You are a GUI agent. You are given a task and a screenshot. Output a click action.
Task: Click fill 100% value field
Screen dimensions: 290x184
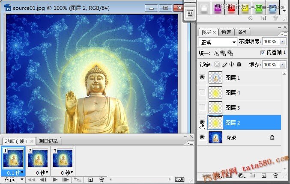pyautogui.click(x=271, y=65)
